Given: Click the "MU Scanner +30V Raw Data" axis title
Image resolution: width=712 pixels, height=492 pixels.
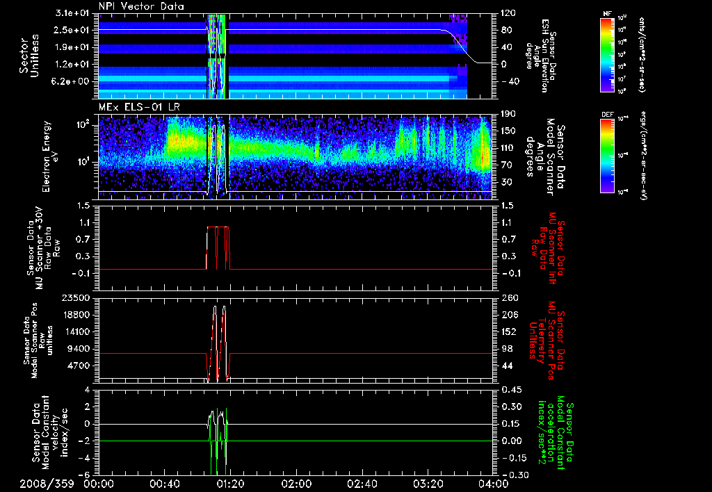Looking at the screenshot, I should click(44, 247).
